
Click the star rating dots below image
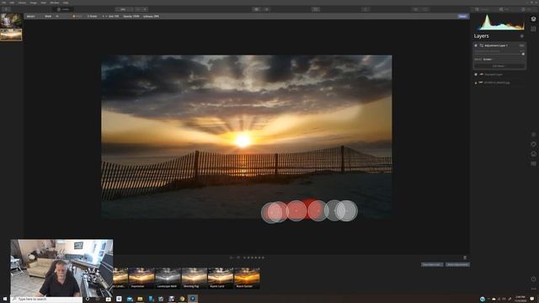[253, 258]
